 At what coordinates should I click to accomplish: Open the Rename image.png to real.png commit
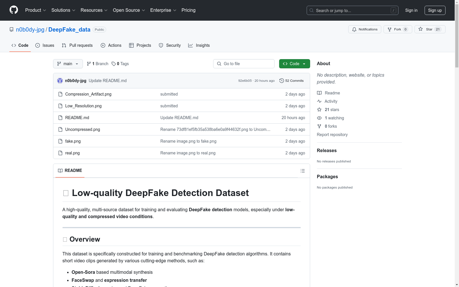(x=188, y=153)
